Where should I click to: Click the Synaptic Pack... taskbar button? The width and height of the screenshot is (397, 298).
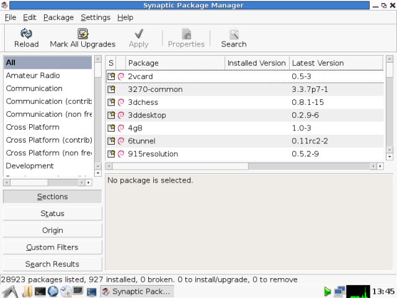click(137, 292)
